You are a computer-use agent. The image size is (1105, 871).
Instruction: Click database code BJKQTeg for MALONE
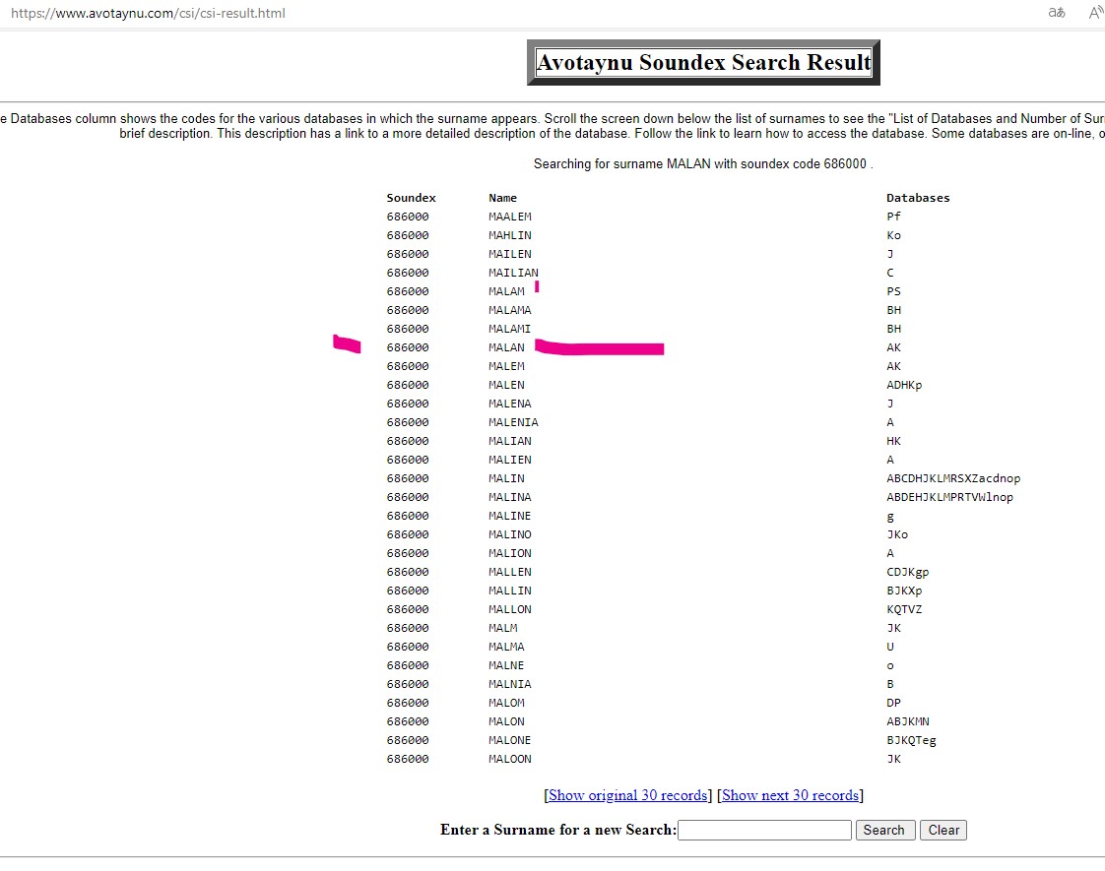tap(911, 740)
